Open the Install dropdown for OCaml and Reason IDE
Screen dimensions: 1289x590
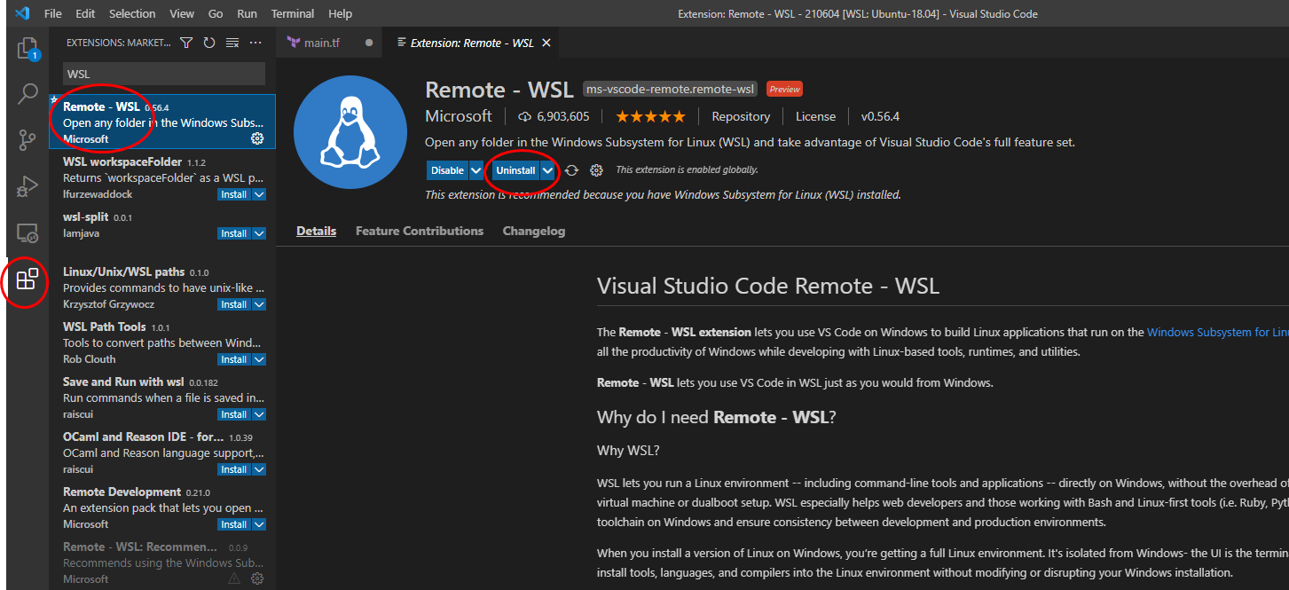coord(259,469)
